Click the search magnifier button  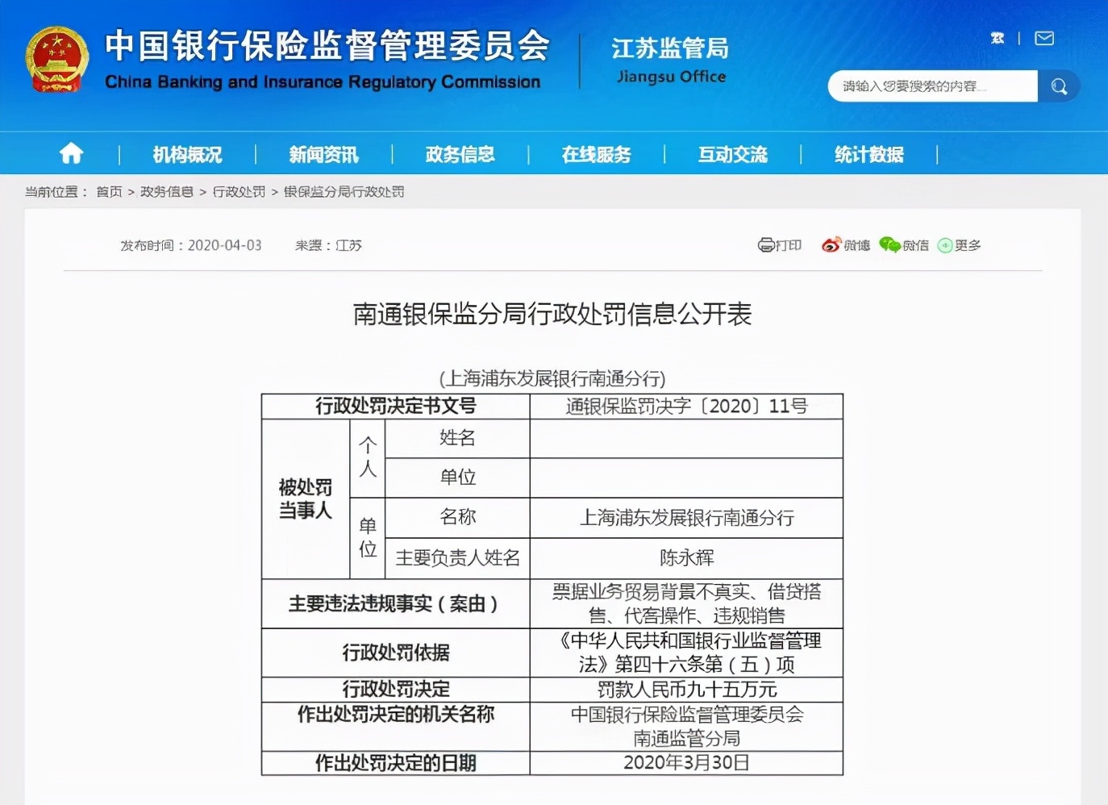click(1059, 86)
